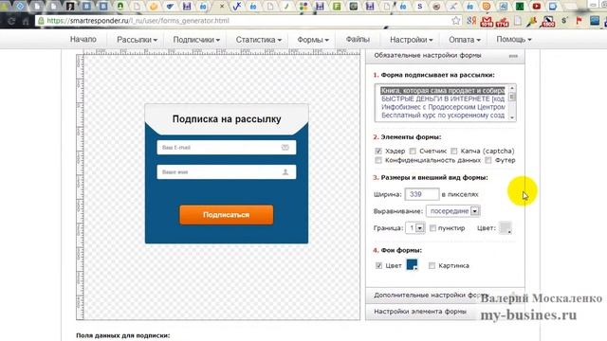
Task: Enable the Картинка background checkbox
Action: click(x=432, y=265)
